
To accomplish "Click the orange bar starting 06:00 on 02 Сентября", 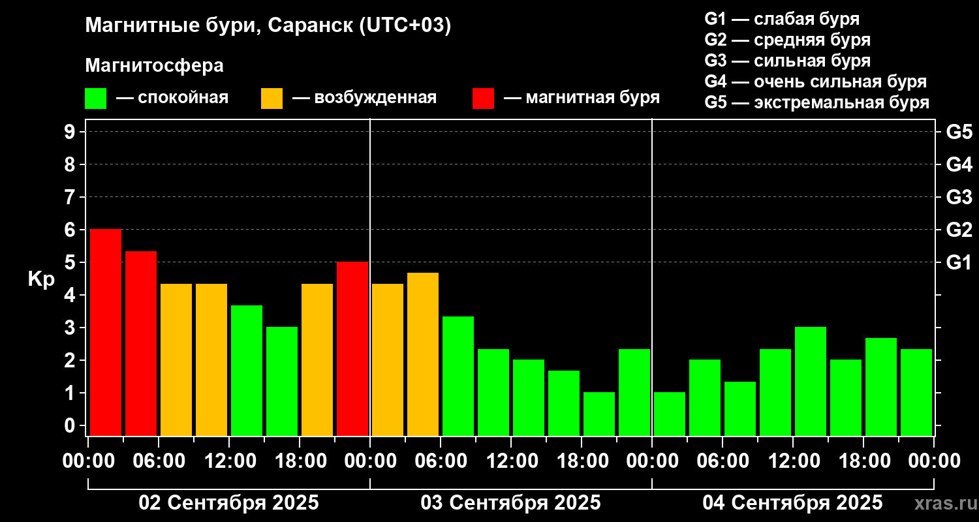I will point(176,360).
